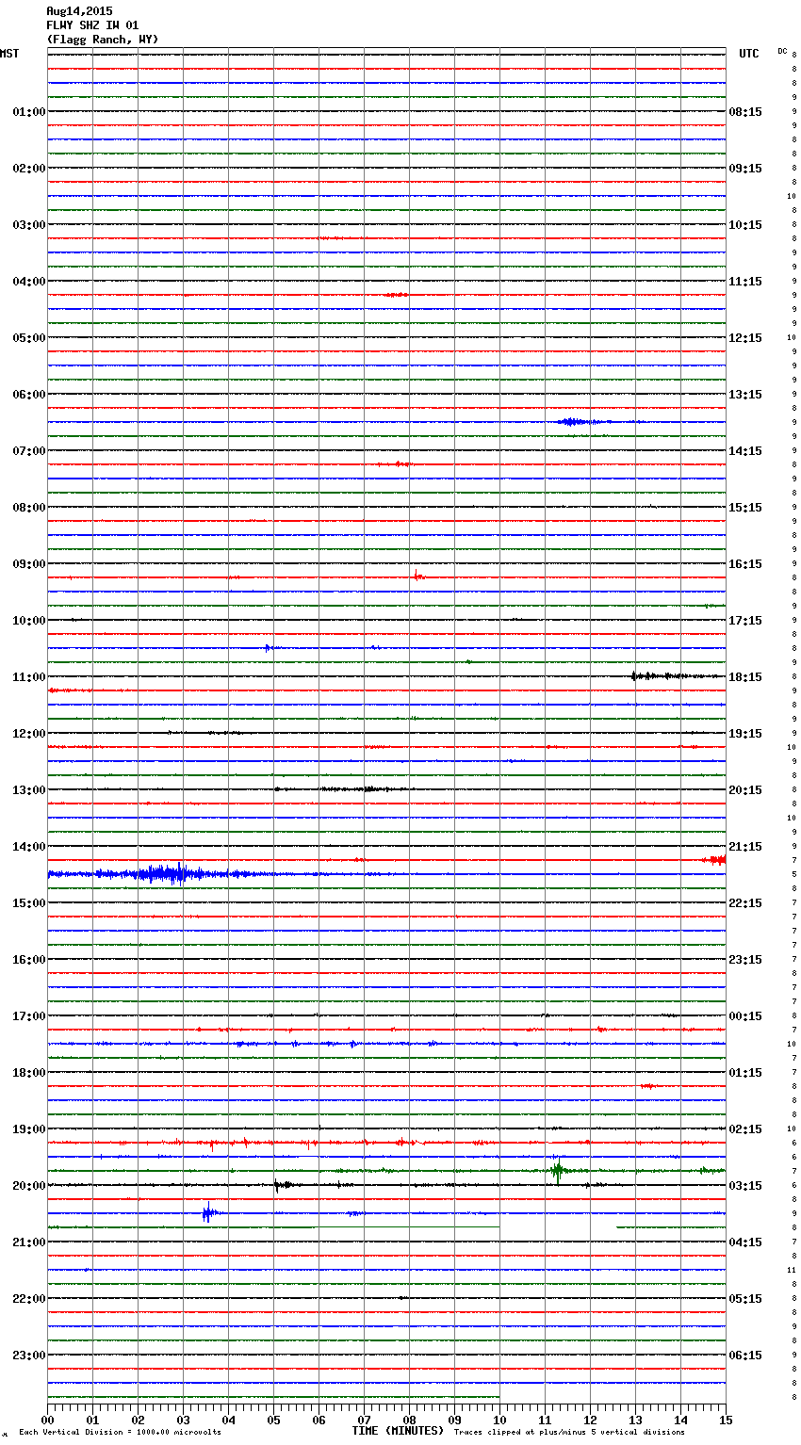Click the 06:15 UTC time label
This screenshot has height=1445, width=801.
tap(745, 1356)
